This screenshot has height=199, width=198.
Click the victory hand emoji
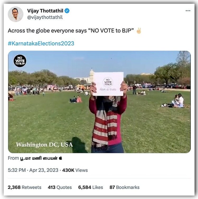point(139,31)
